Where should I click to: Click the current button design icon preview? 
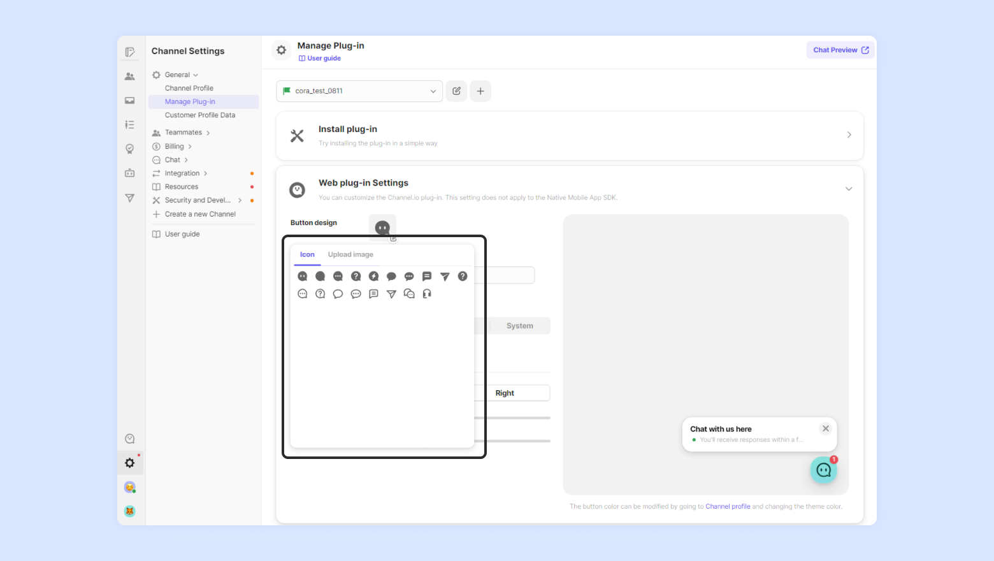tap(382, 228)
